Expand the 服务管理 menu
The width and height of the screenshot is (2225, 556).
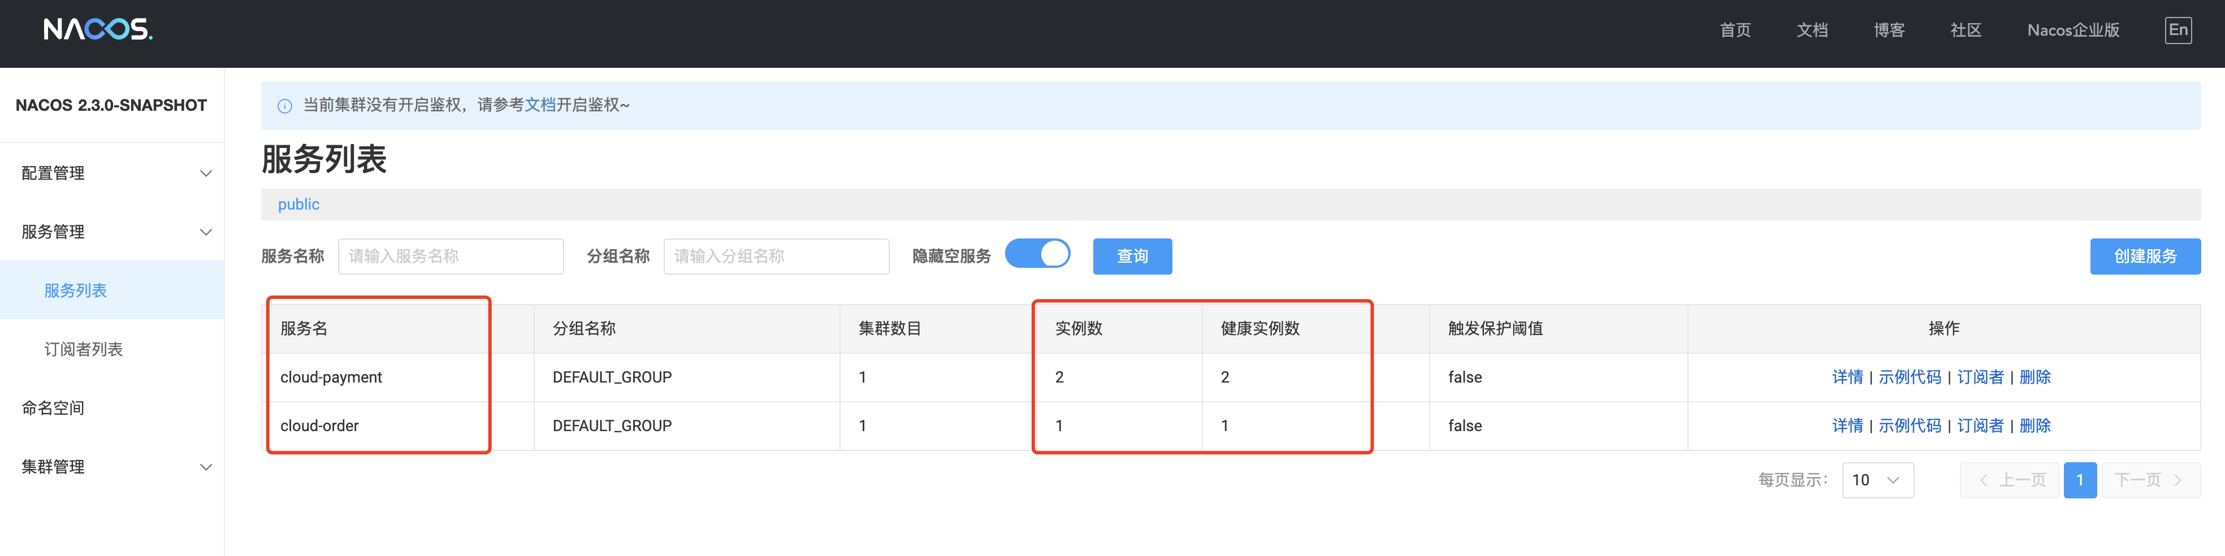(x=206, y=231)
